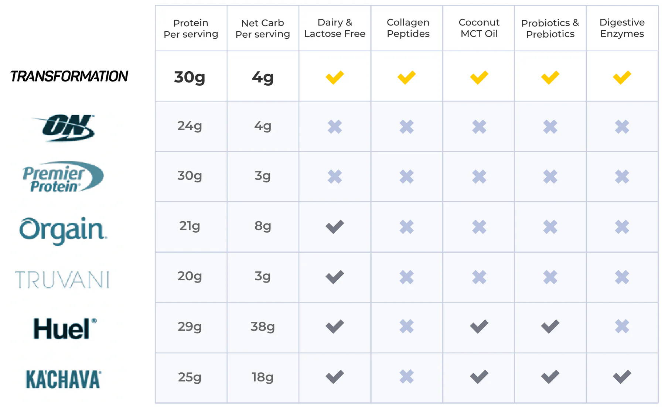Click the Optimum Nutrition ON logo
Screen dimensions: 665x407
tap(66, 128)
